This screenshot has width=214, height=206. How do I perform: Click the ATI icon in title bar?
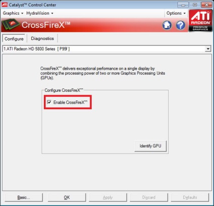coord(5,5)
